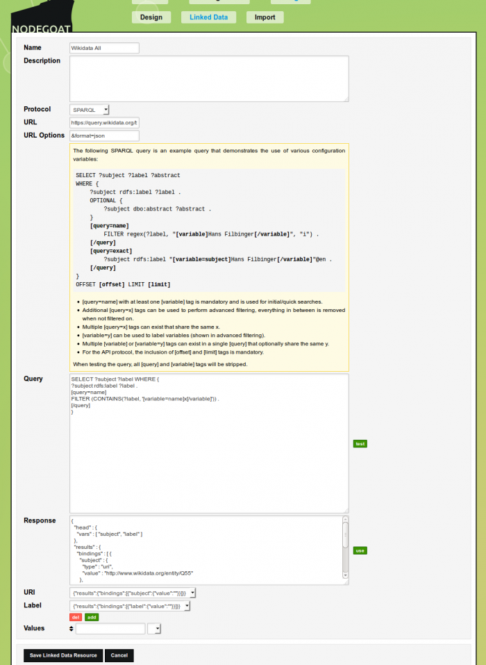This screenshot has width=486, height=665.
Task: Click the Cancel button
Action: pyautogui.click(x=119, y=655)
